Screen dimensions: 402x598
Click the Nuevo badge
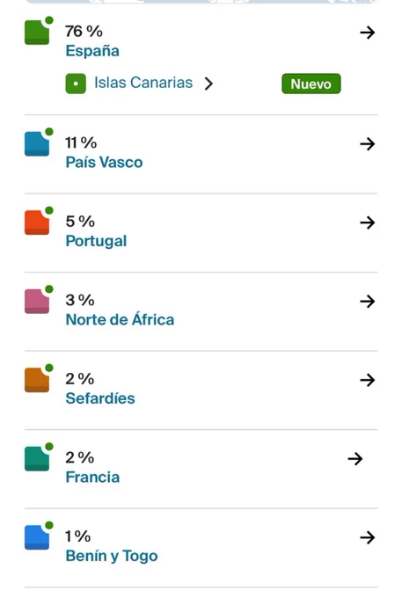click(311, 84)
